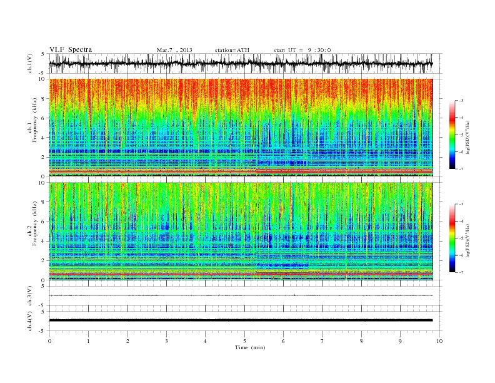Screen dimensions: 495x383
Task: Click the "5" tick on ch.1(V) axis
Action: tap(43, 54)
